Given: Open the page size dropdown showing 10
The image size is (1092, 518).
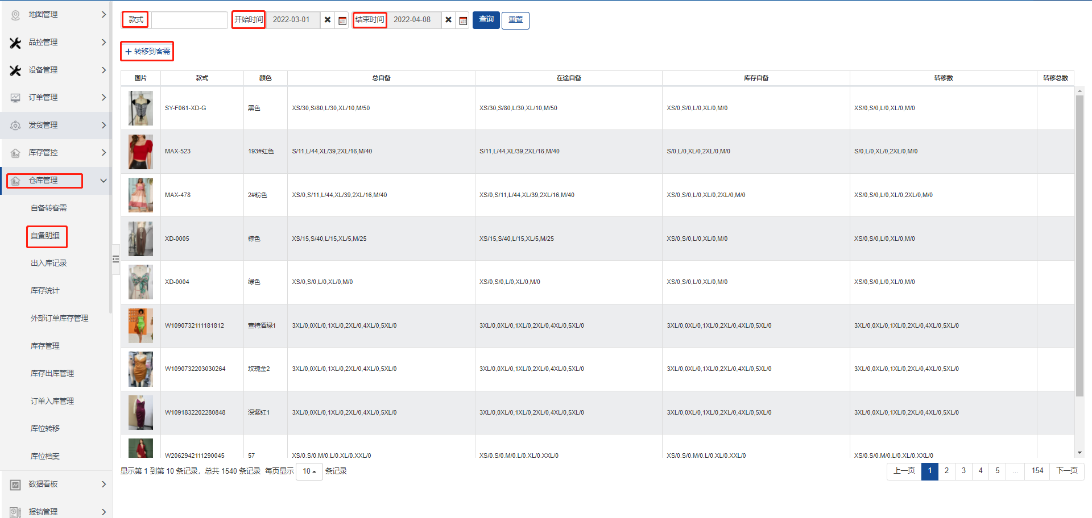Looking at the screenshot, I should click(x=309, y=471).
